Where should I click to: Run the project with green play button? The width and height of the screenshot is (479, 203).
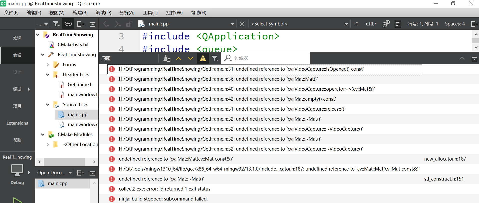tap(17, 200)
